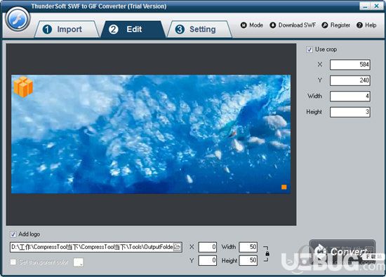
Task: Click the Convert button
Action: [342, 252]
